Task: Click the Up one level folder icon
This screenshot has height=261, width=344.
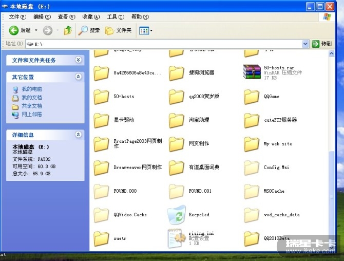Action: point(68,30)
